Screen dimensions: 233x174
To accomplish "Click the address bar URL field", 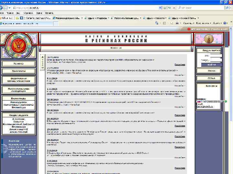I will 85,8.
